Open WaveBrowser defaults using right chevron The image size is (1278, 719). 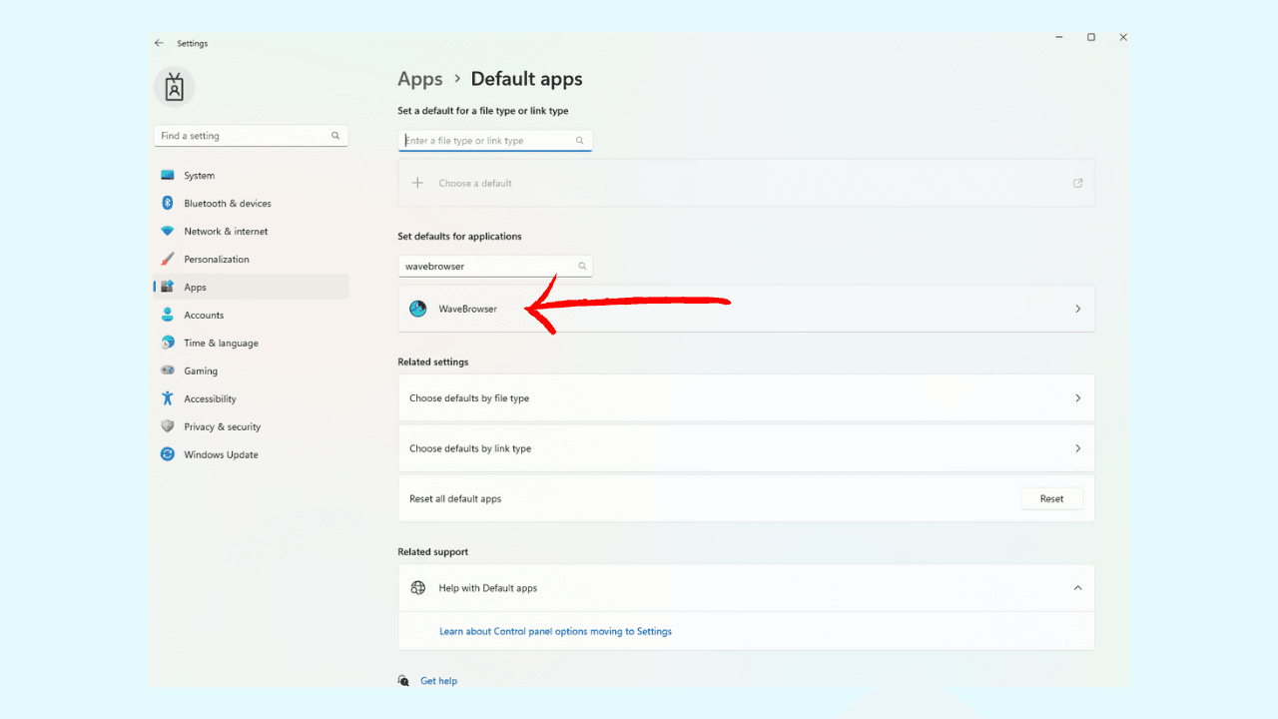pos(1077,309)
